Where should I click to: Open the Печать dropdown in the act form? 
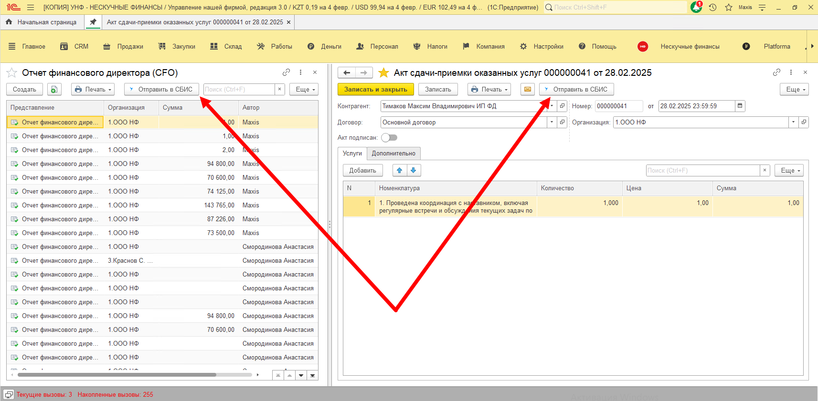tap(489, 89)
